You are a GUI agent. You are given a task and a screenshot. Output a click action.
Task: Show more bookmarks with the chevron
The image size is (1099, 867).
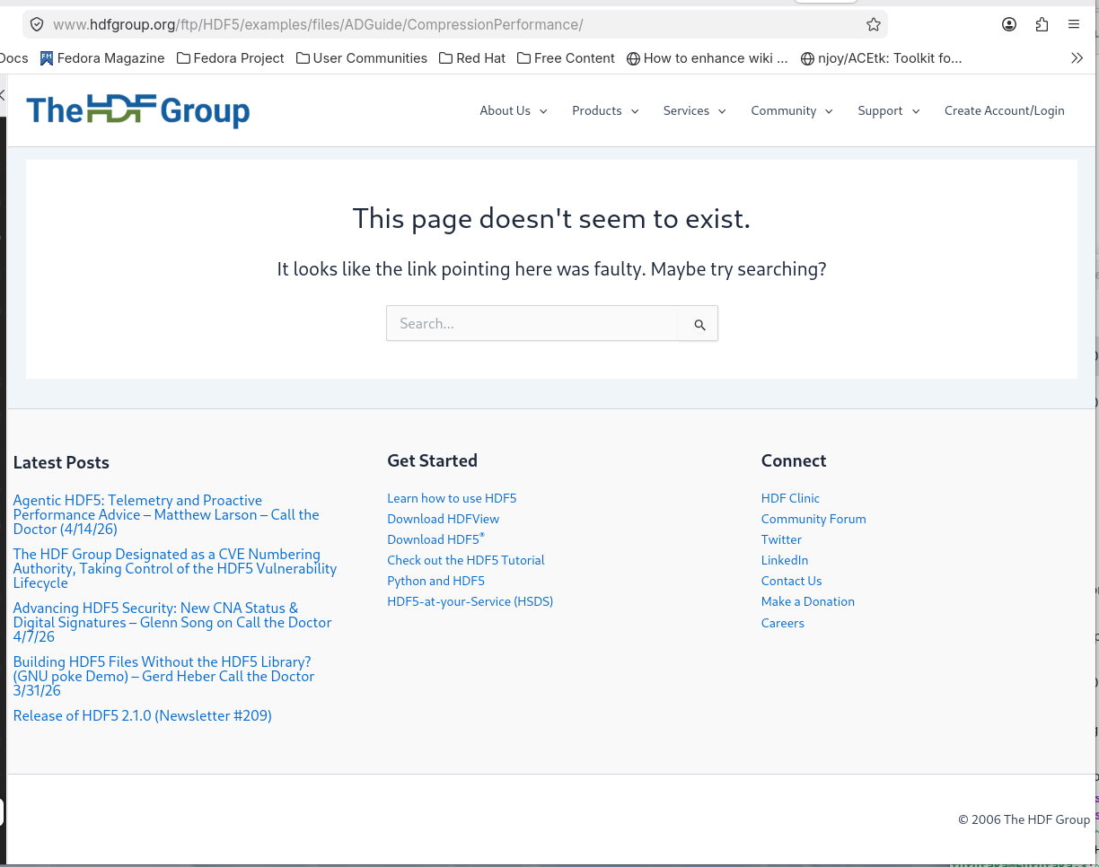1077,58
